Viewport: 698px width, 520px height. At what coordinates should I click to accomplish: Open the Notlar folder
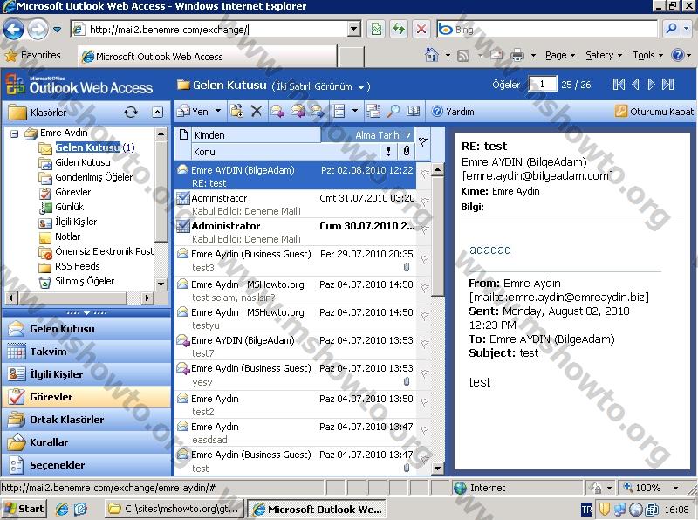[x=67, y=236]
